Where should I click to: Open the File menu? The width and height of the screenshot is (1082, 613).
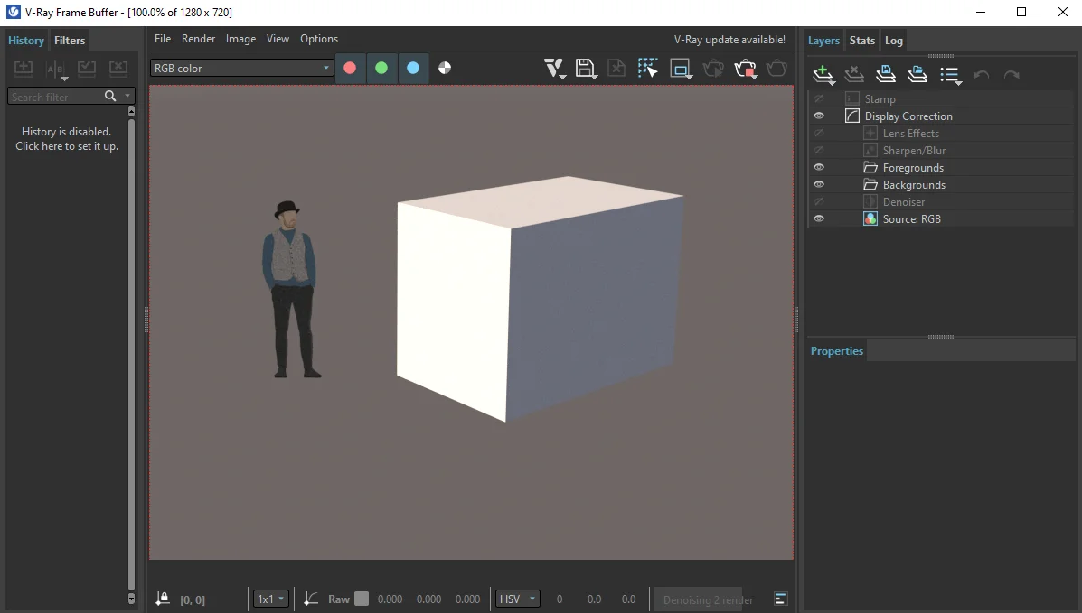pyautogui.click(x=163, y=39)
